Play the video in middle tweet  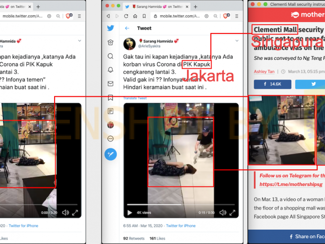pyautogui.click(x=130, y=212)
